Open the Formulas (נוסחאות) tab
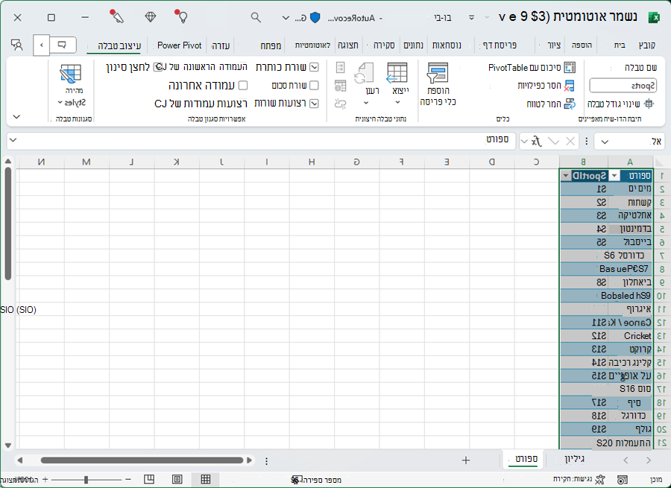Viewport: 671px width, 488px height. pyautogui.click(x=447, y=45)
